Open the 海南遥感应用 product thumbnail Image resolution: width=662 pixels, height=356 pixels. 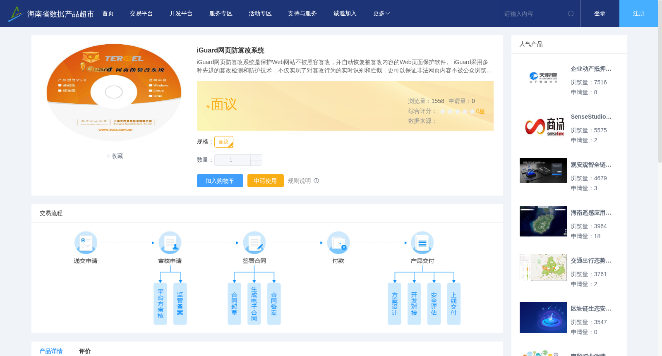point(543,221)
